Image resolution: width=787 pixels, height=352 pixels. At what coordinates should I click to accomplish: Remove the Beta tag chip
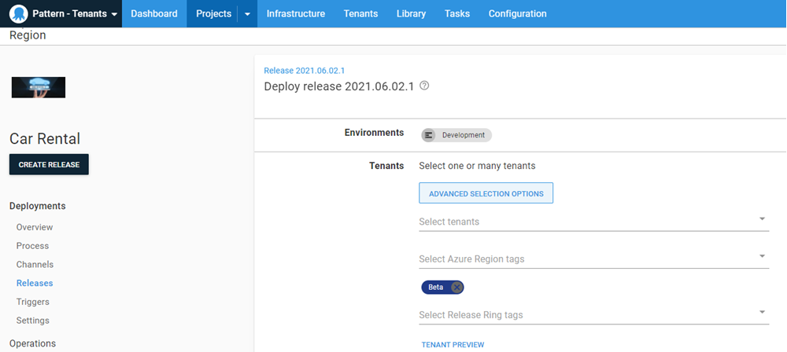[456, 287]
